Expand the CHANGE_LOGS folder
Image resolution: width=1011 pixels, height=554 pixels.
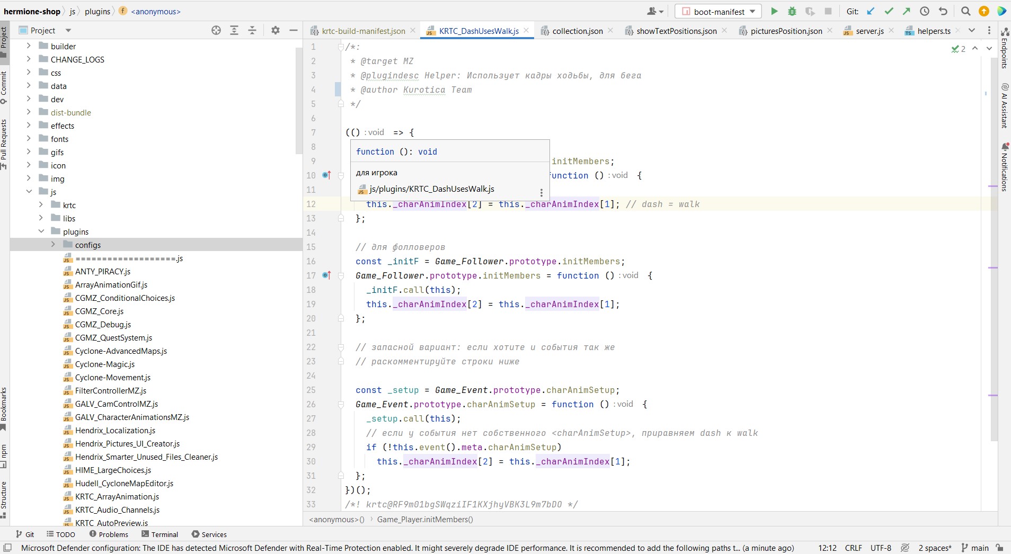29,59
